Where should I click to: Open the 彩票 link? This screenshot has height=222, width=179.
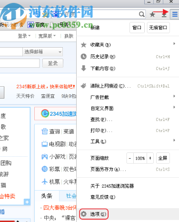[x=54, y=169]
